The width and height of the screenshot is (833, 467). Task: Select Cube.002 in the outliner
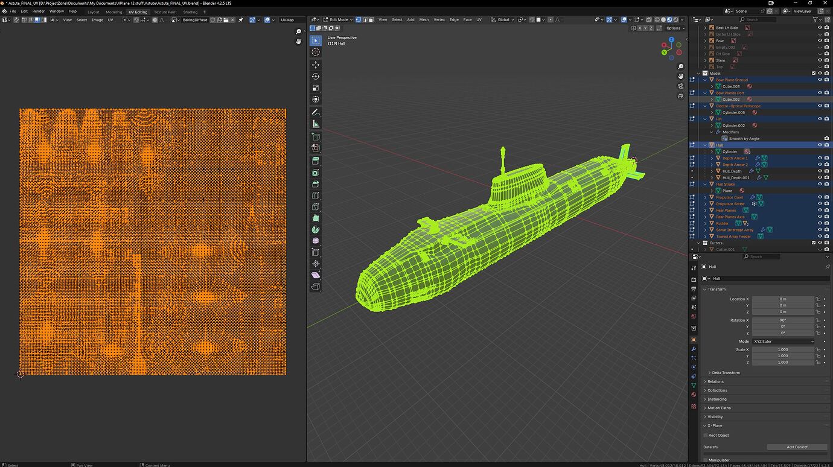pos(731,100)
